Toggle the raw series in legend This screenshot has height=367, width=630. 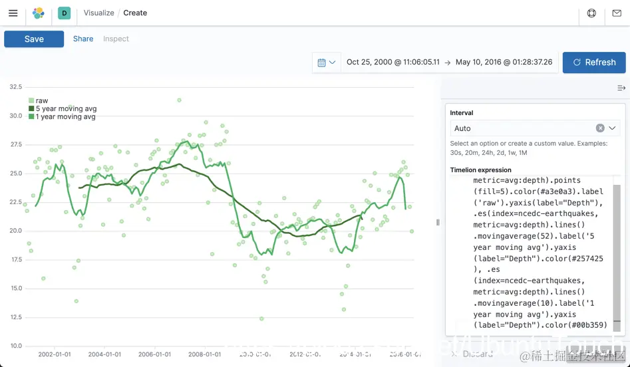point(41,101)
